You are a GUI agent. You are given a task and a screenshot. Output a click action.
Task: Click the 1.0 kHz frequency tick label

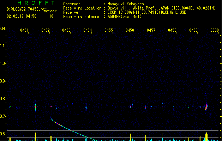tap(3, 63)
